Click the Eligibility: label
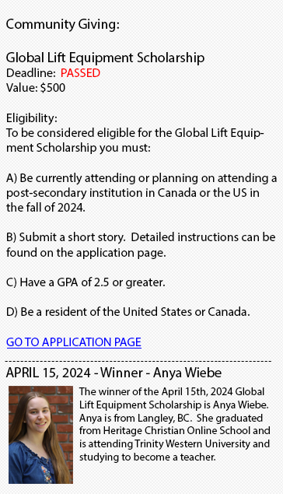This screenshot has width=283, height=494. 32,118
